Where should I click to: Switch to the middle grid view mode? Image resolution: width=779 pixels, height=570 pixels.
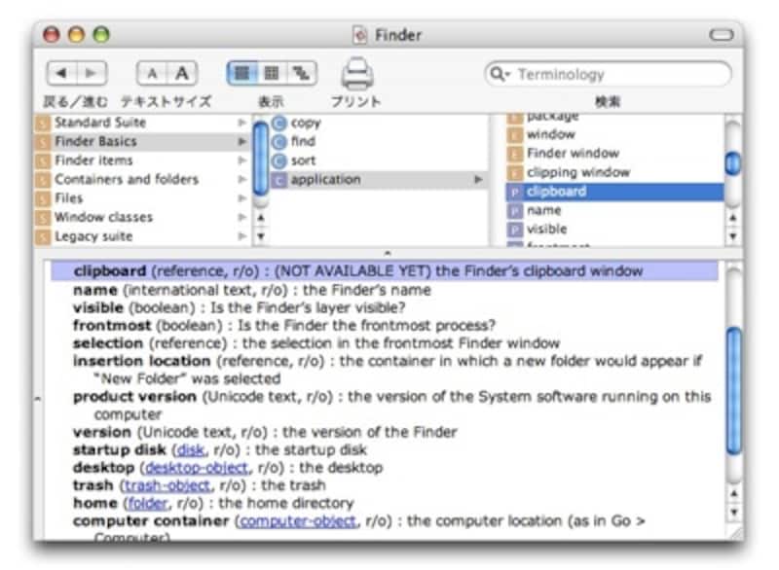(x=272, y=73)
